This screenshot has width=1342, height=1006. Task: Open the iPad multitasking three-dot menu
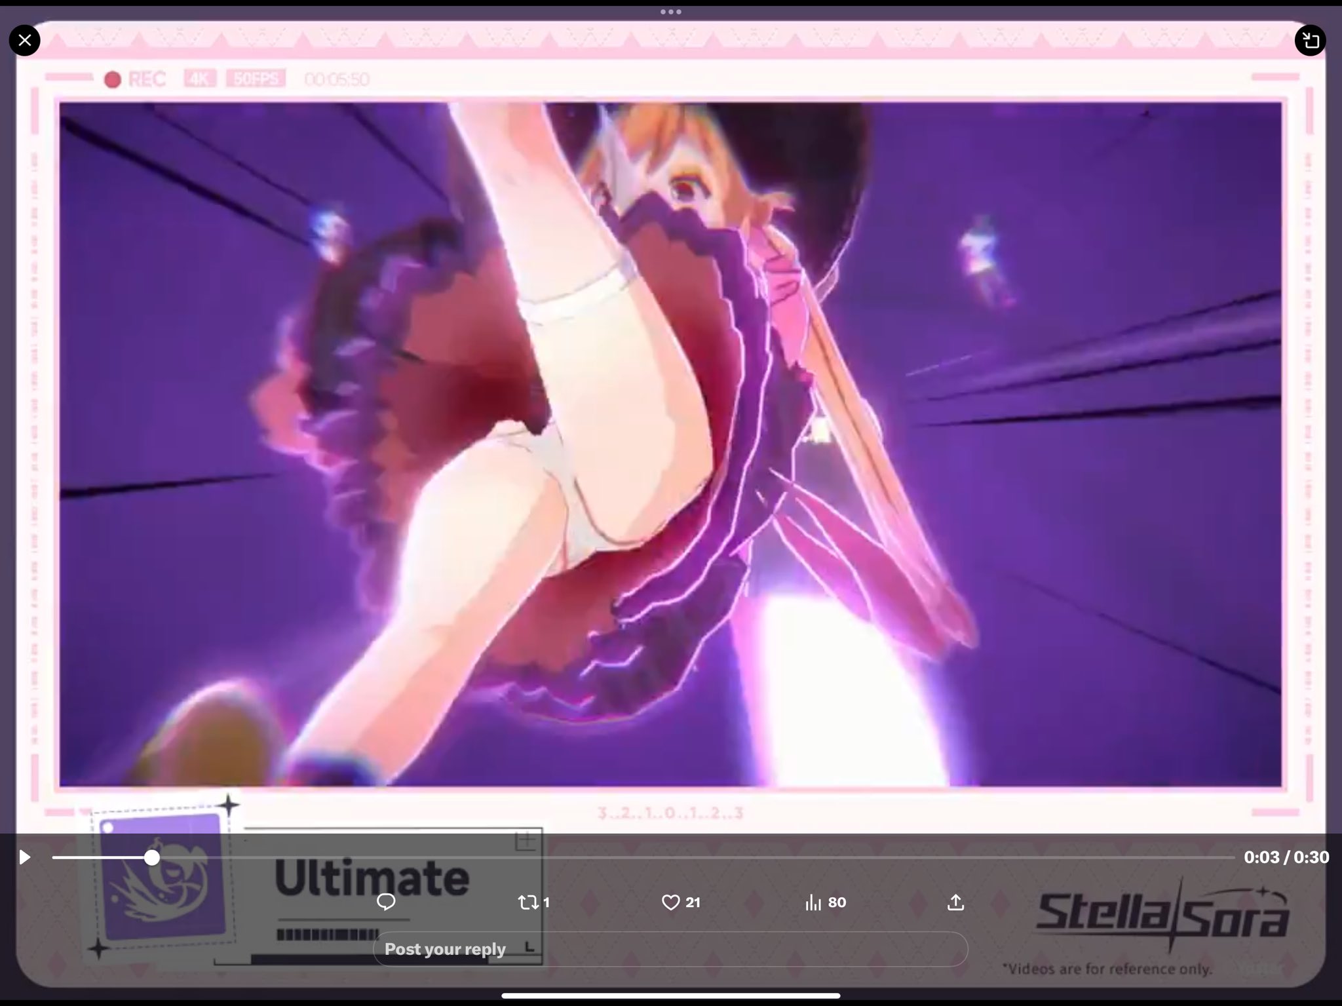(670, 12)
